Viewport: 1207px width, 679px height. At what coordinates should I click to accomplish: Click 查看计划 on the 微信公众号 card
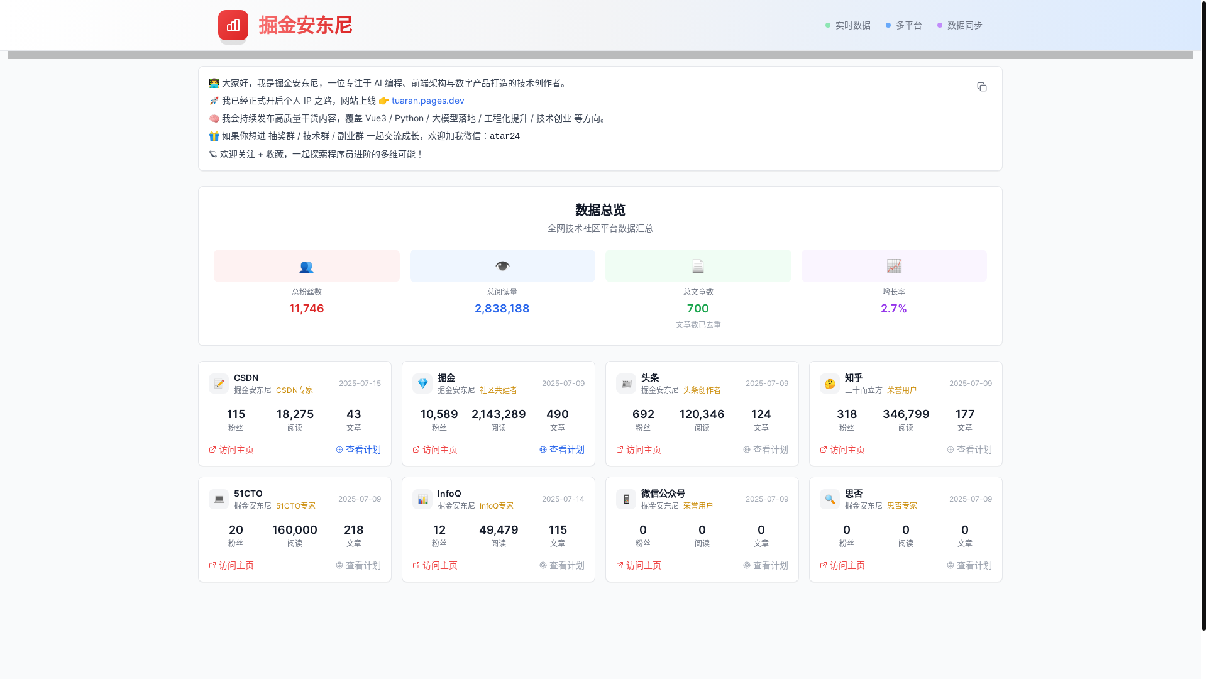tap(766, 565)
